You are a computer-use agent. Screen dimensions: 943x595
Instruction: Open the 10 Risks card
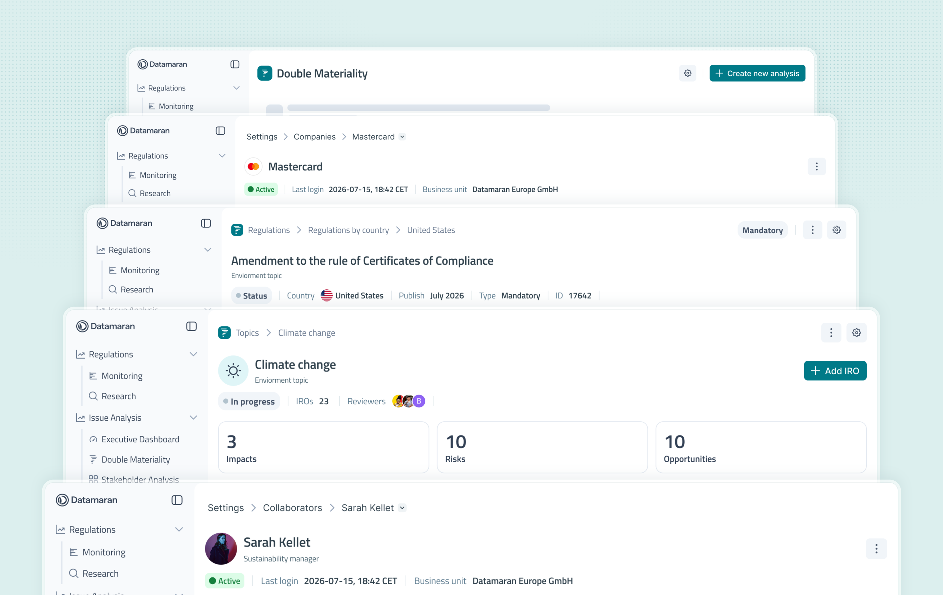coord(542,447)
